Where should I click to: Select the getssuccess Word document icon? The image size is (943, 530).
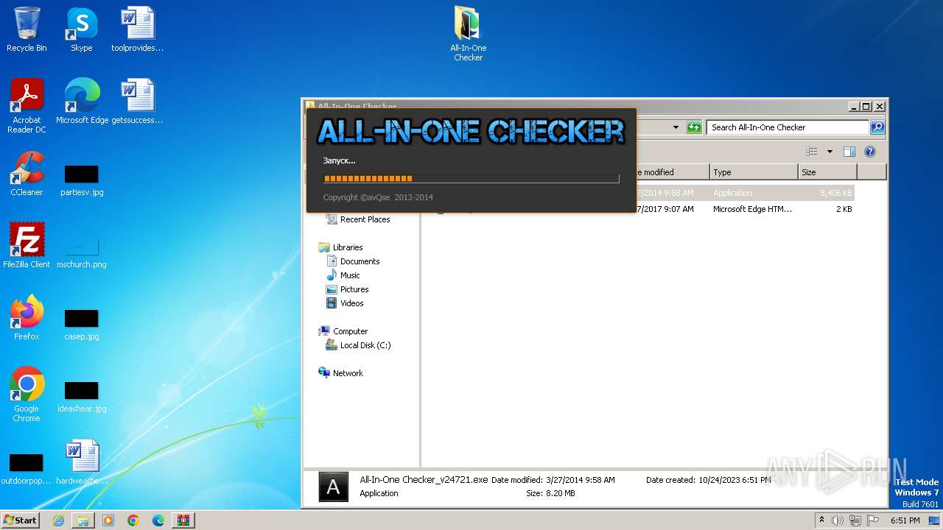[137, 102]
